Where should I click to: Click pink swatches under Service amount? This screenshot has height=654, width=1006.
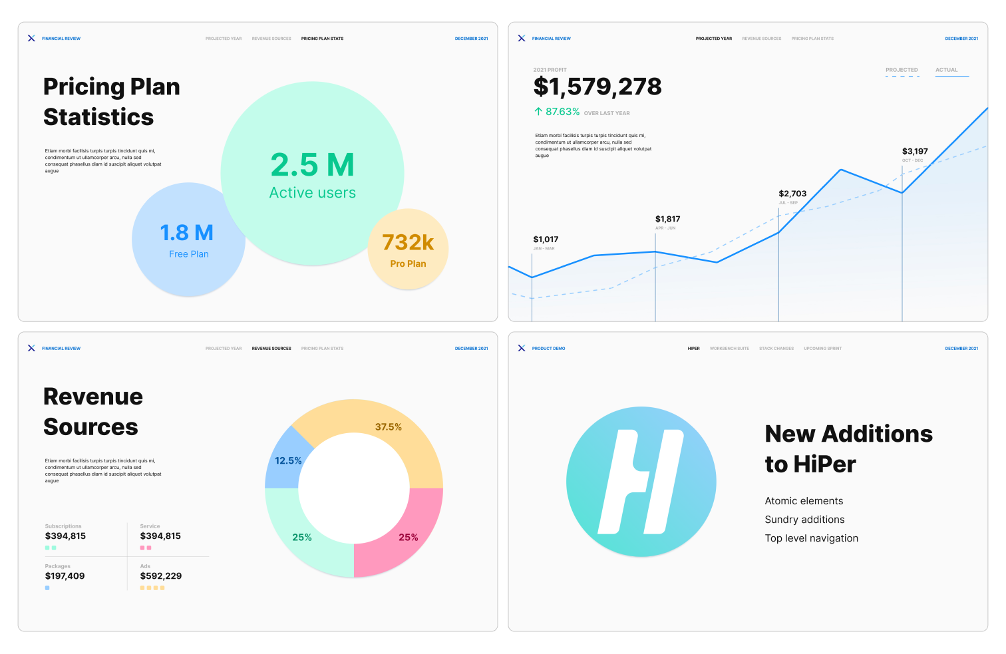click(x=146, y=548)
